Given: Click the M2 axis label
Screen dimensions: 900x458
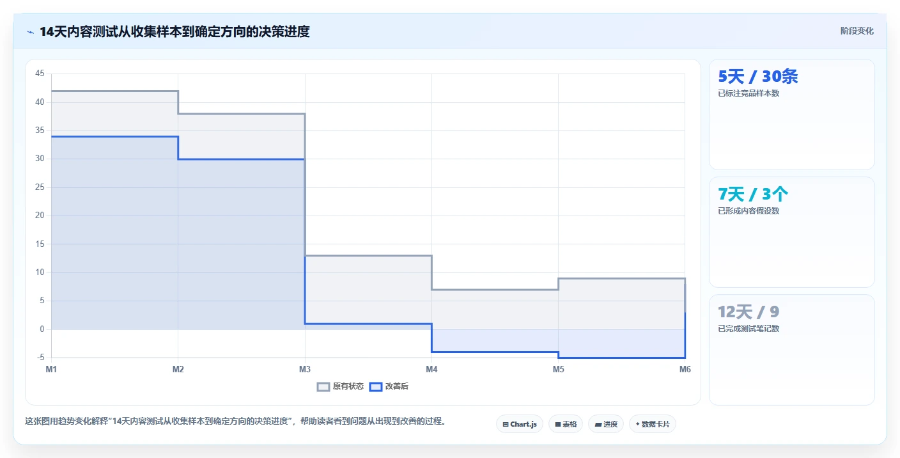Looking at the screenshot, I should [178, 369].
